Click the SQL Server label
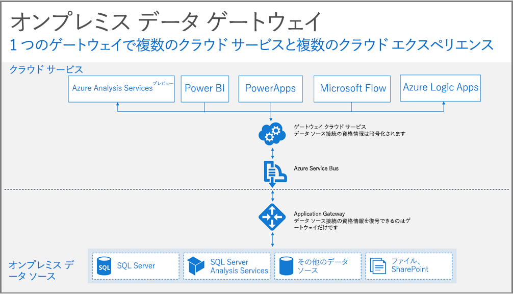The height and width of the screenshot is (294, 513). (136, 266)
